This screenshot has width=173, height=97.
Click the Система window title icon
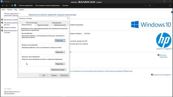click(2, 1)
